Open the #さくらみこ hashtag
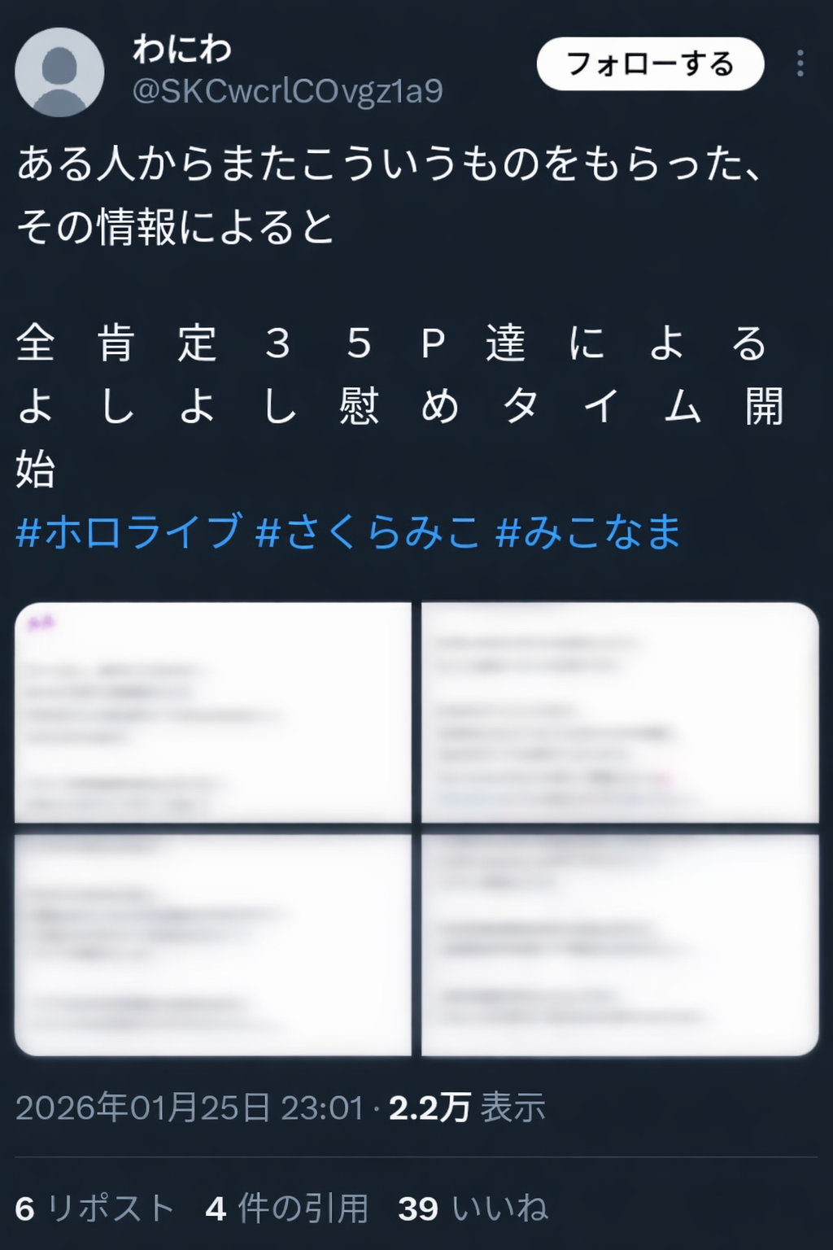The height and width of the screenshot is (1250, 833). [x=368, y=531]
